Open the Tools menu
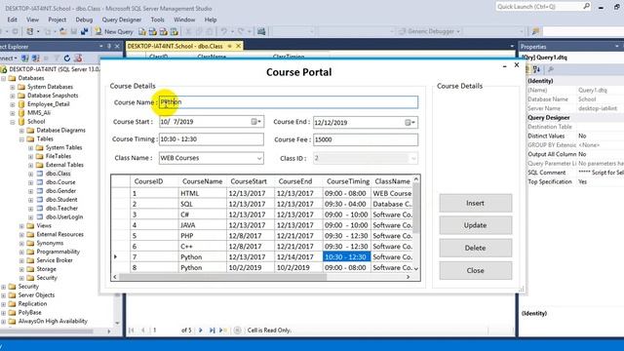Viewport: 624px width, 351px height. coord(158,19)
